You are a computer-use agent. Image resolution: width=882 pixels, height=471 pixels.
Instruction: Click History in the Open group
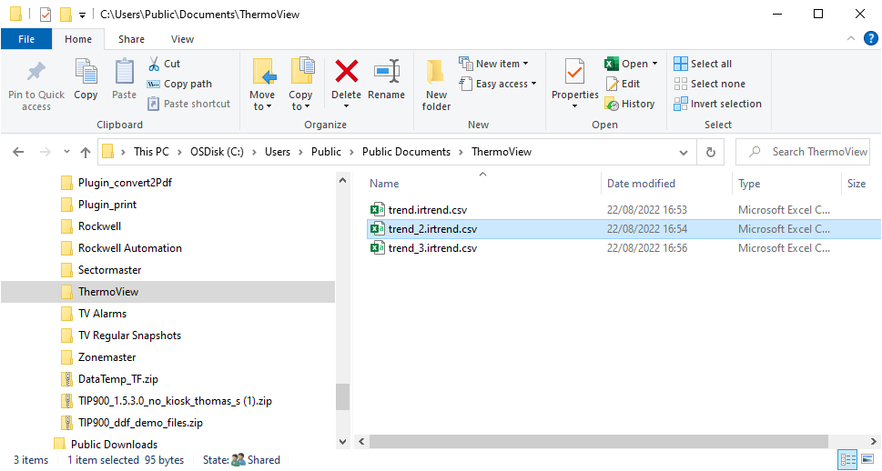click(x=630, y=104)
